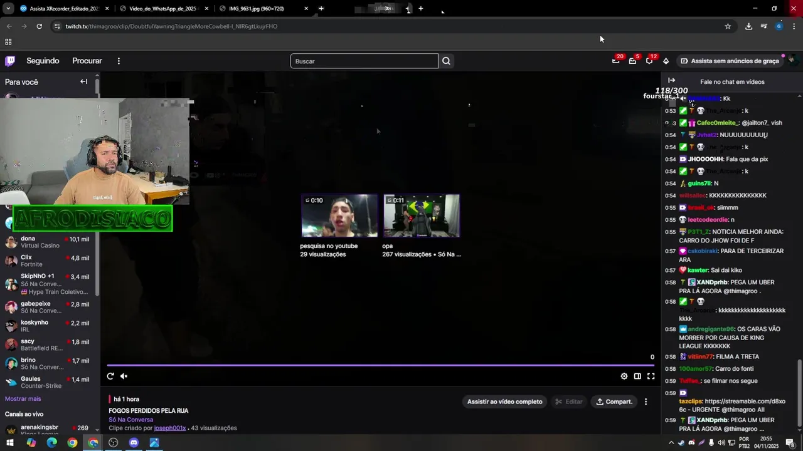The image size is (803, 451).
Task: Collapse the Para você sidebar
Action: point(83,81)
